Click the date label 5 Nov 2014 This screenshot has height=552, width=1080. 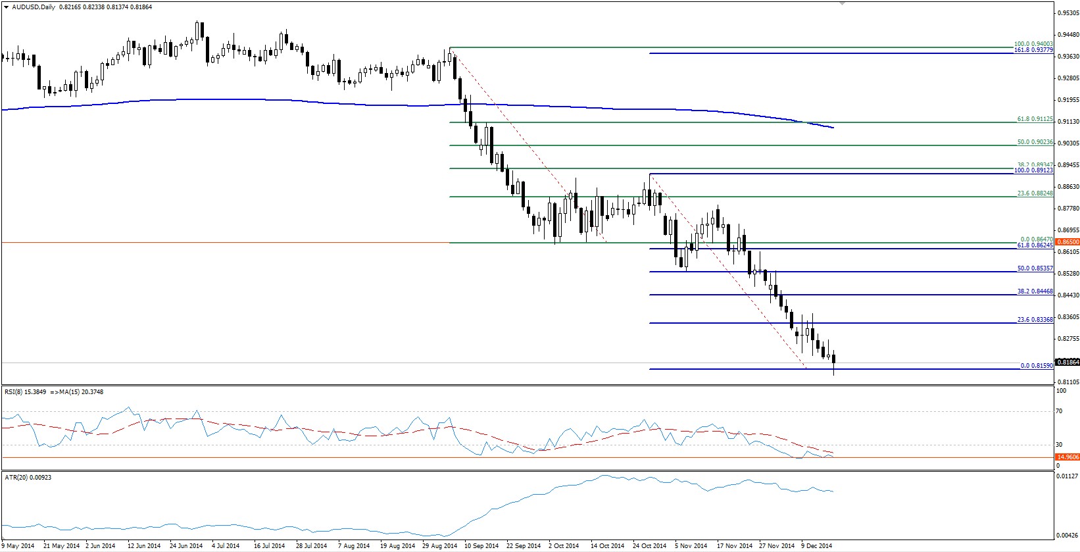click(x=692, y=546)
